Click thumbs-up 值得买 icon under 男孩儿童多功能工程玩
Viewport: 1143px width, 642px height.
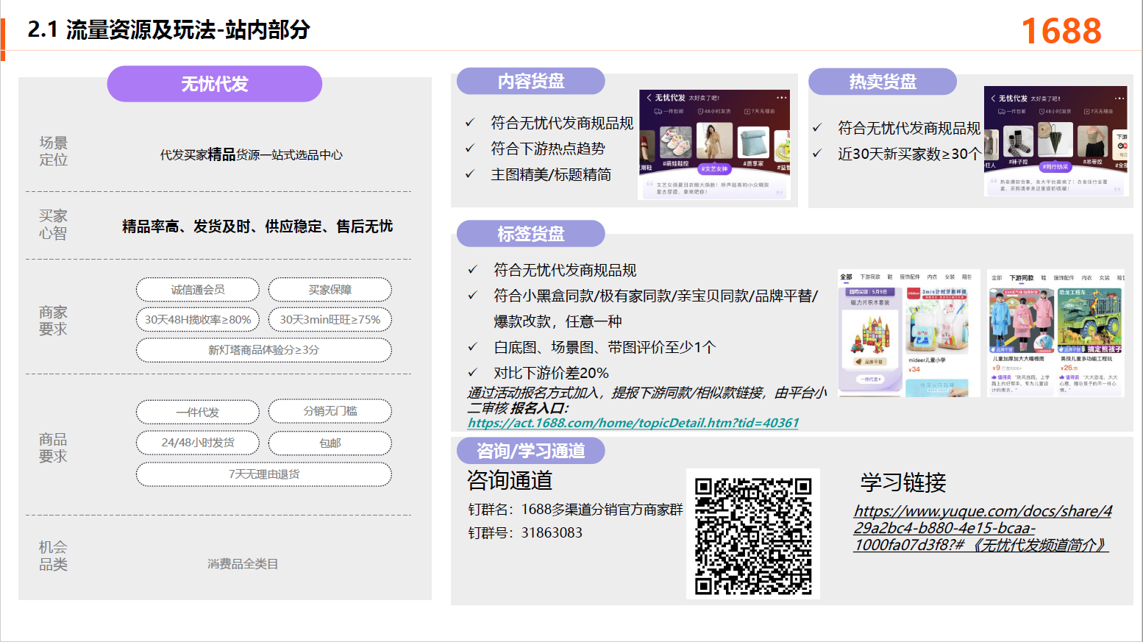[x=1061, y=377]
